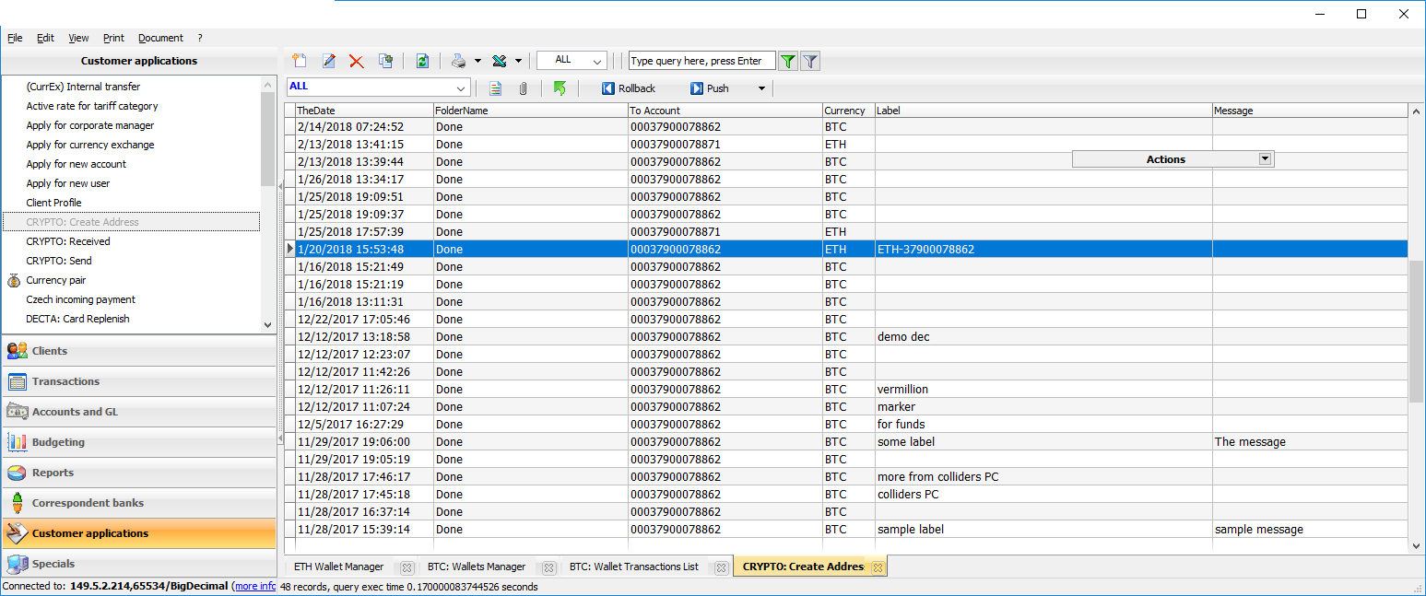Click the Edit record pencil icon

(x=328, y=61)
